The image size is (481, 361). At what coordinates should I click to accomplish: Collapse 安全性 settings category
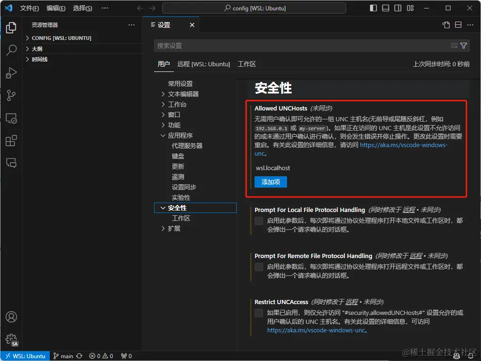195,208
